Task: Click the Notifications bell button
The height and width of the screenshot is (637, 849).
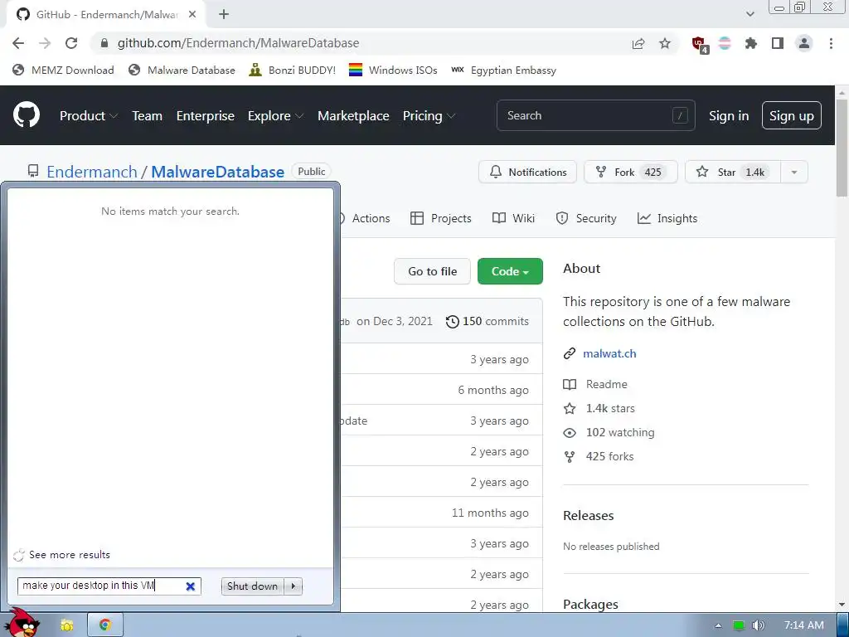Action: pos(528,173)
